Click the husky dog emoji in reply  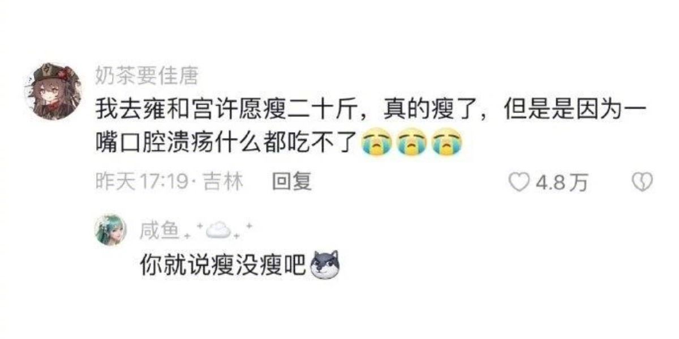(x=326, y=265)
